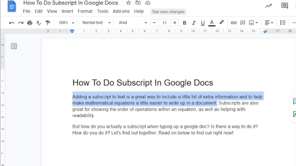Click the highlight color pen icon
The width and height of the screenshot is (296, 166).
point(222,23)
